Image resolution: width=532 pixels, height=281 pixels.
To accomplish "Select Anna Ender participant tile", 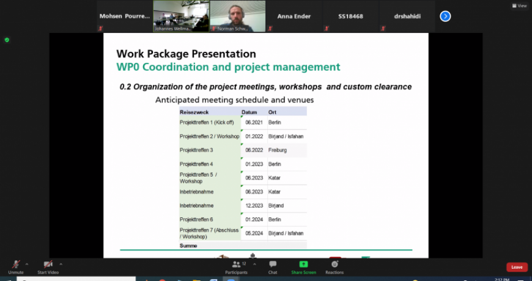I will coord(294,16).
